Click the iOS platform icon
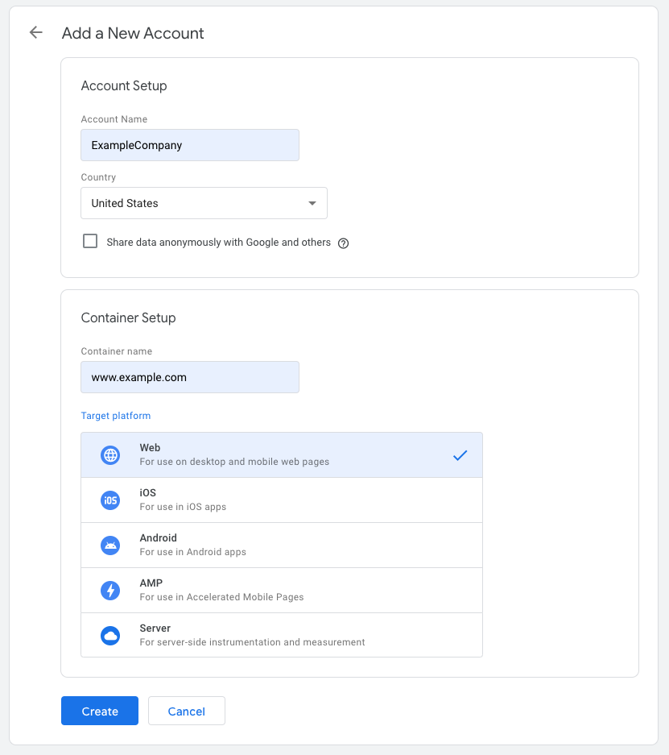This screenshot has width=669, height=755. 110,500
